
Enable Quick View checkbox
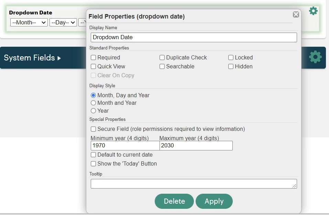[x=94, y=66]
